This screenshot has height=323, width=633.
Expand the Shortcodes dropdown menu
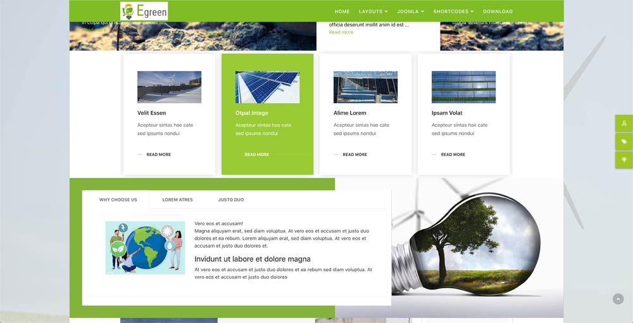453,11
